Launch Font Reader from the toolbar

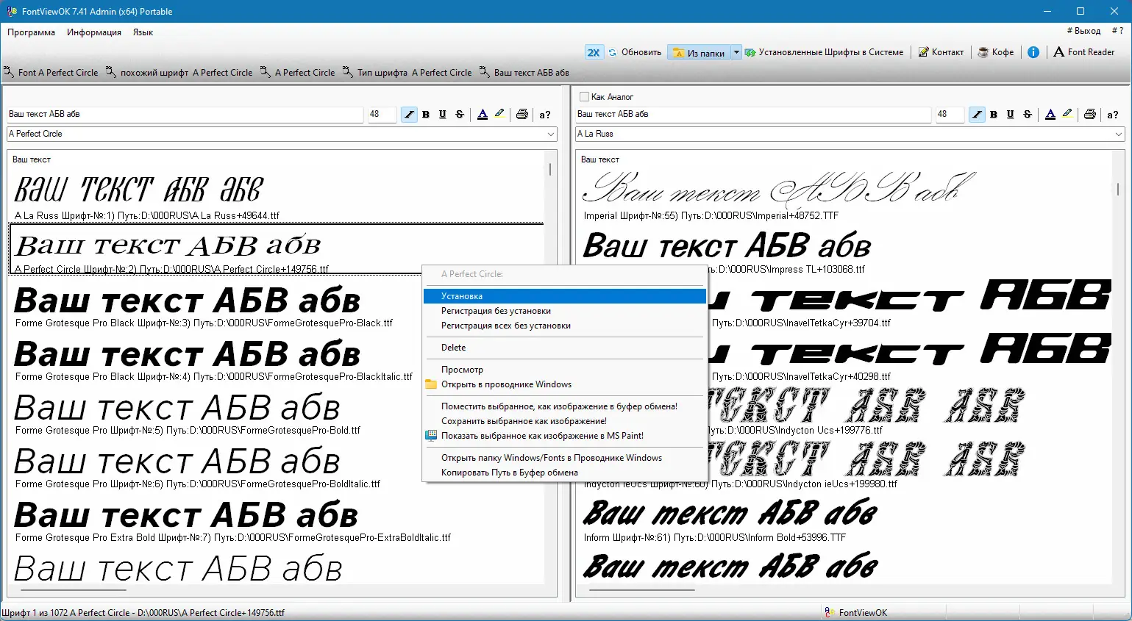pyautogui.click(x=1084, y=52)
